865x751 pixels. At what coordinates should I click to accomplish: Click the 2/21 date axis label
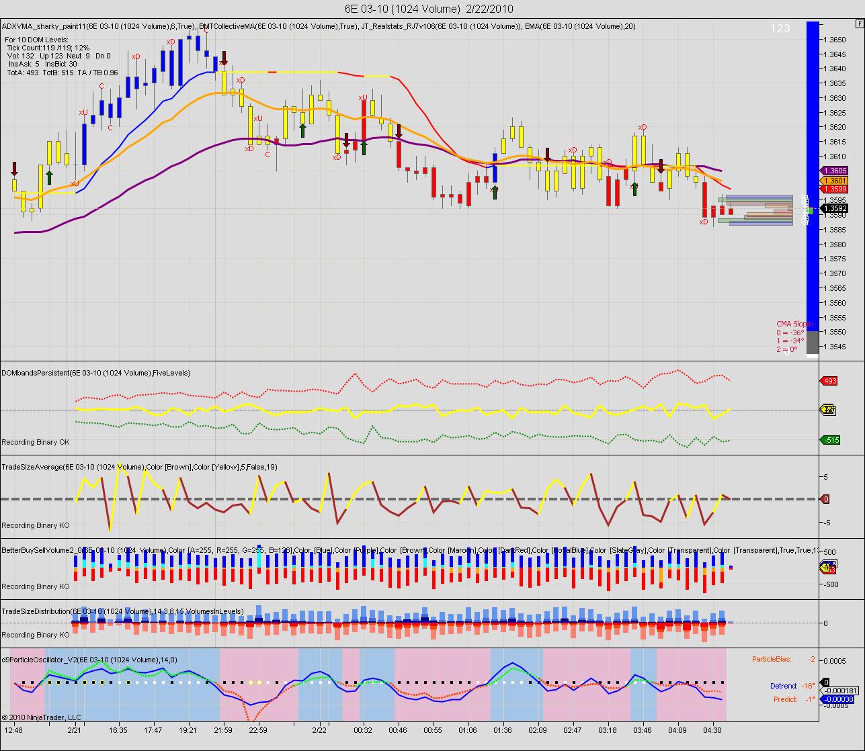pos(75,730)
